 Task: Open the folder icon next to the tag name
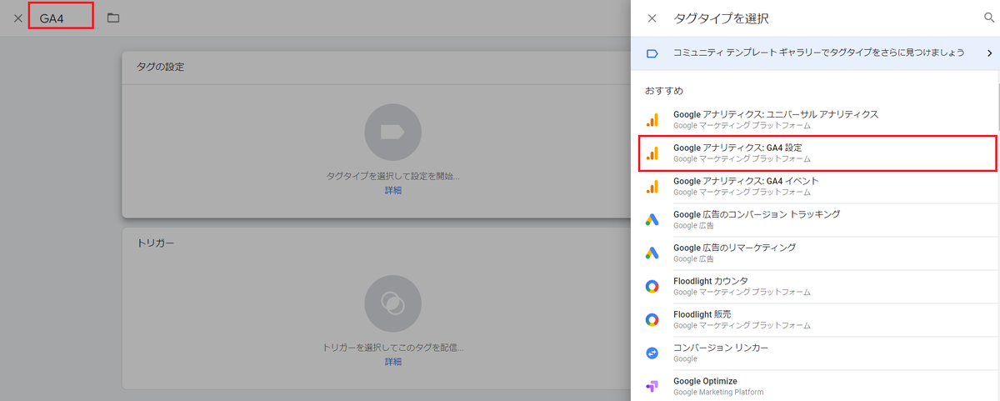pos(113,18)
